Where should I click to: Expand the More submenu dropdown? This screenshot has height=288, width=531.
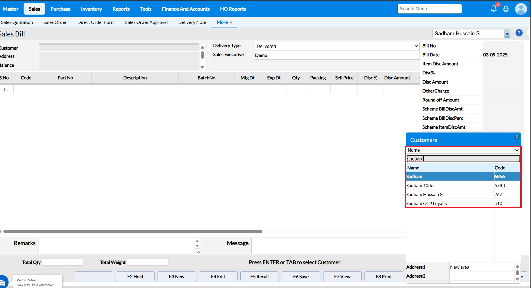click(x=225, y=22)
